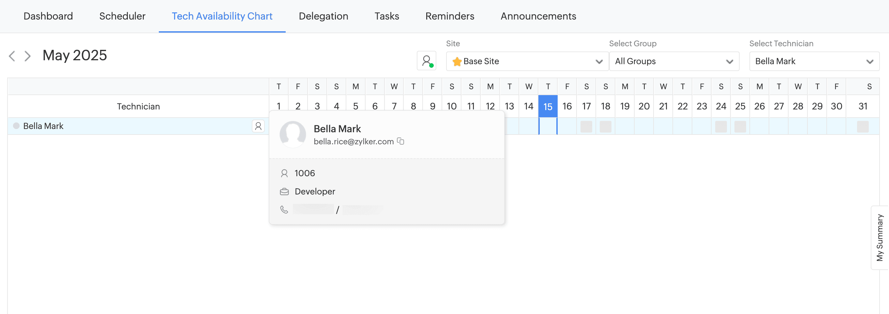Click Bella Mark's cell for May 17

[586, 126]
